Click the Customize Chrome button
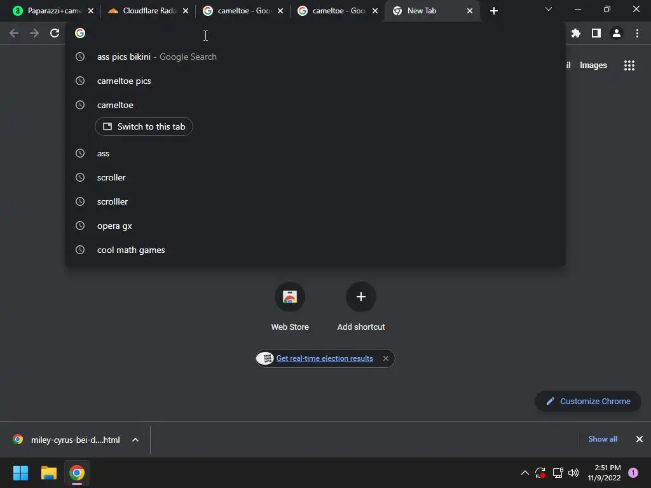 pos(587,402)
